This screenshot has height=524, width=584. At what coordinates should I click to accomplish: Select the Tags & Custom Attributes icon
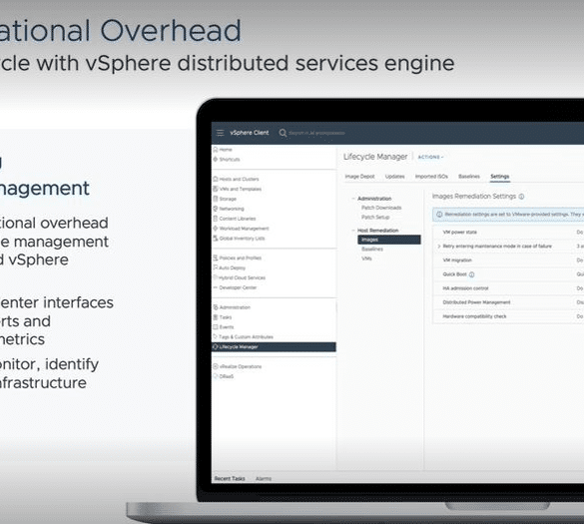click(216, 336)
